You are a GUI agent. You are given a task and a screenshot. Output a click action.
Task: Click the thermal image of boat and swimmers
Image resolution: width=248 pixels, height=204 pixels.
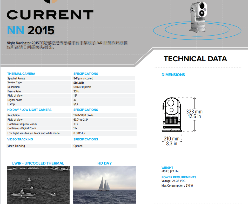[38, 185]
